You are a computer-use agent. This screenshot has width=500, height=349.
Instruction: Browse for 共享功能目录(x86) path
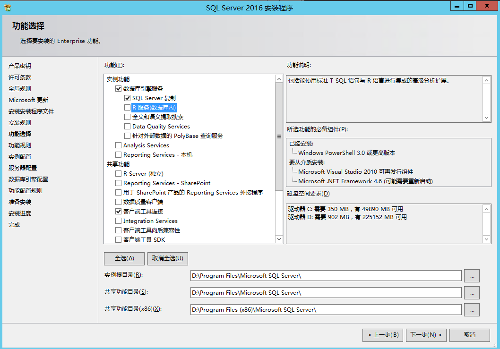coord(472,310)
